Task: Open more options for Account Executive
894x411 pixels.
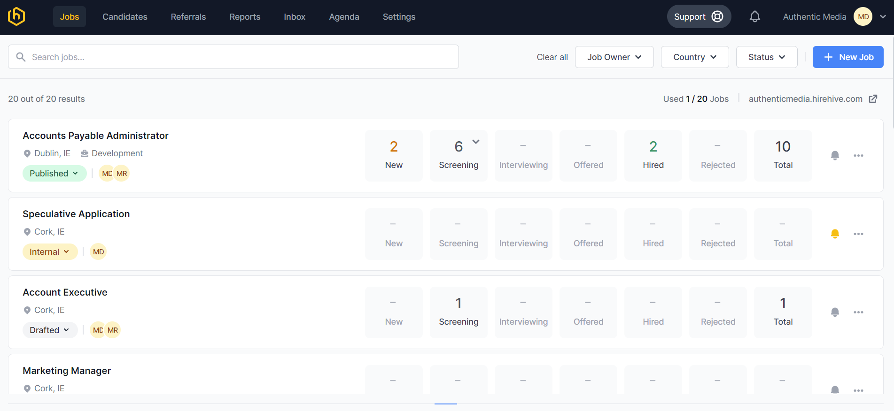Action: (x=858, y=312)
